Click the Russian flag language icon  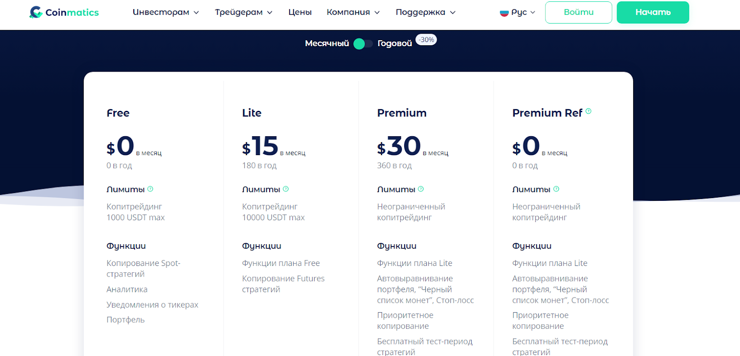click(504, 12)
